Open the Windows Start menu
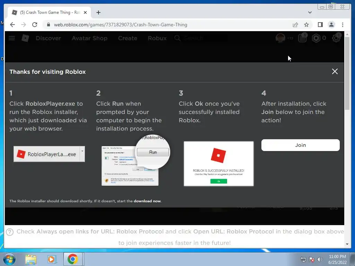This screenshot has width=355, height=266. [x=9, y=259]
